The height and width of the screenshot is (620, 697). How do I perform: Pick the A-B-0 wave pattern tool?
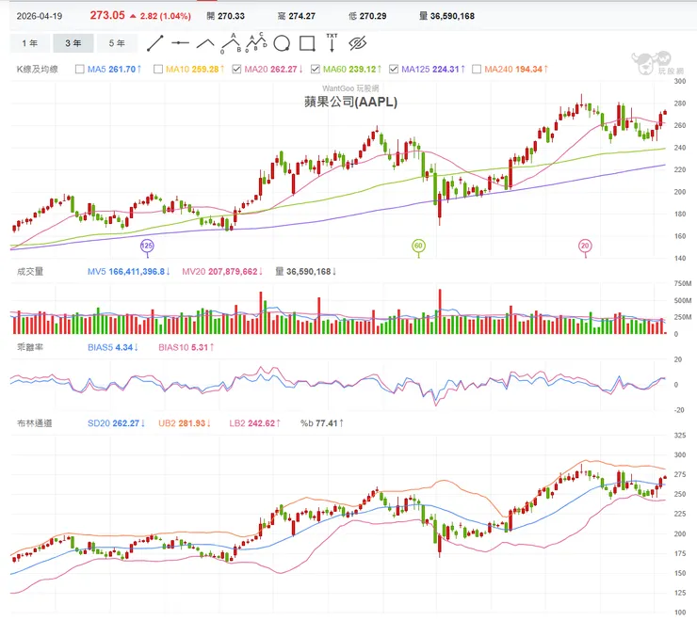[231, 43]
